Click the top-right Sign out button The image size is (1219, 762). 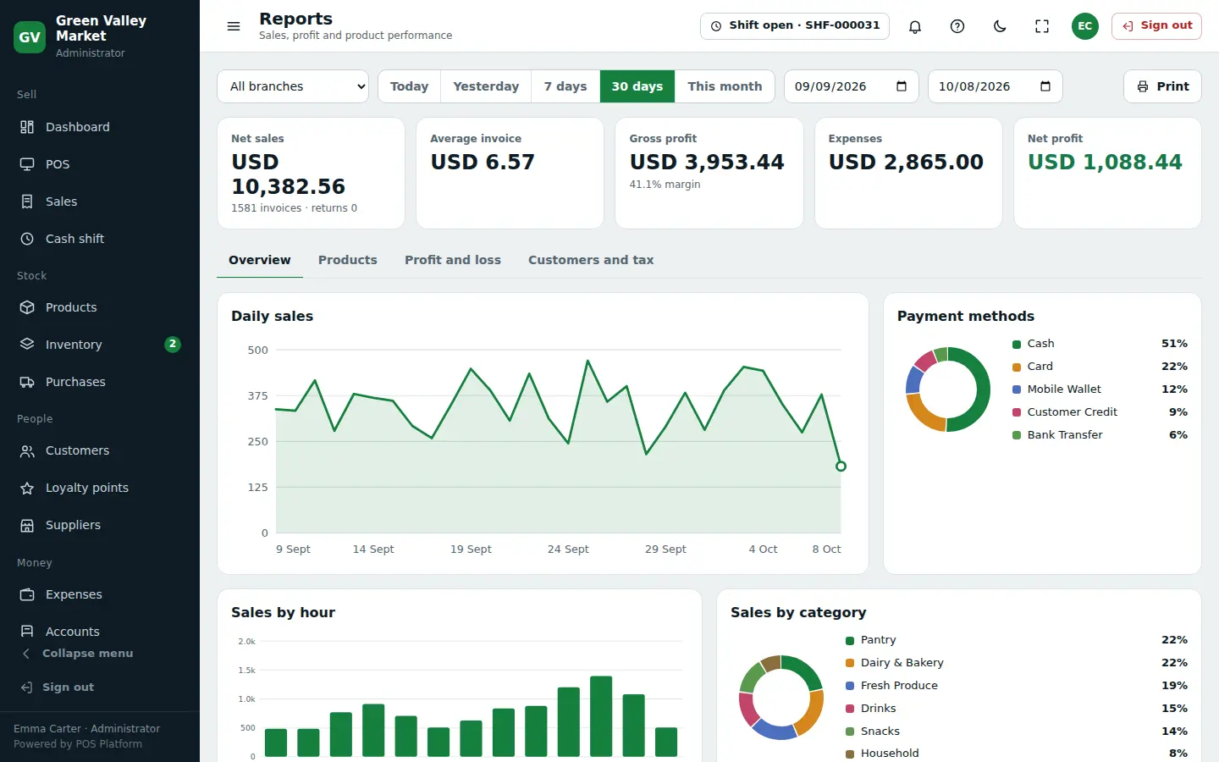tap(1156, 26)
